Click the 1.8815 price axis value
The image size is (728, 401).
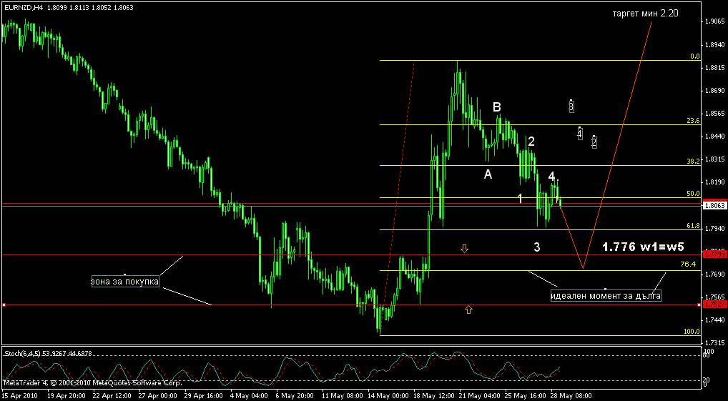(715, 67)
